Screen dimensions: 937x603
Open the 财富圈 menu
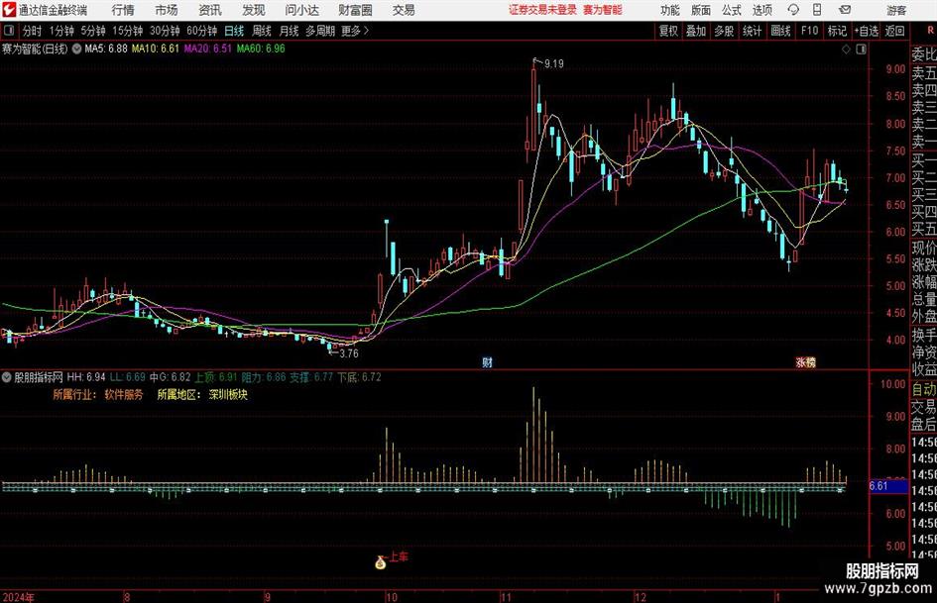pos(355,10)
